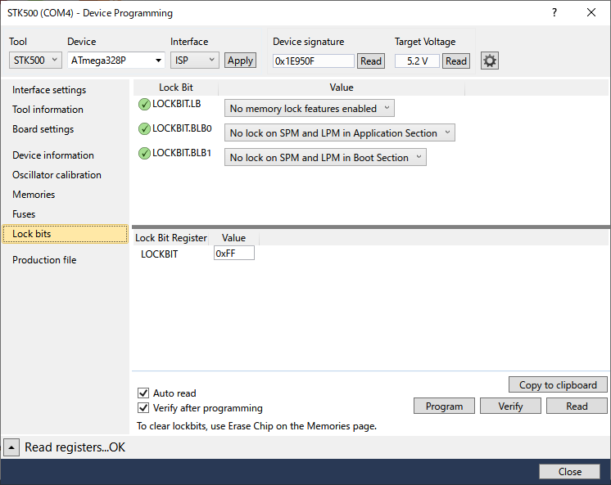Go to Memories page
Image resolution: width=611 pixels, height=485 pixels.
tap(34, 195)
